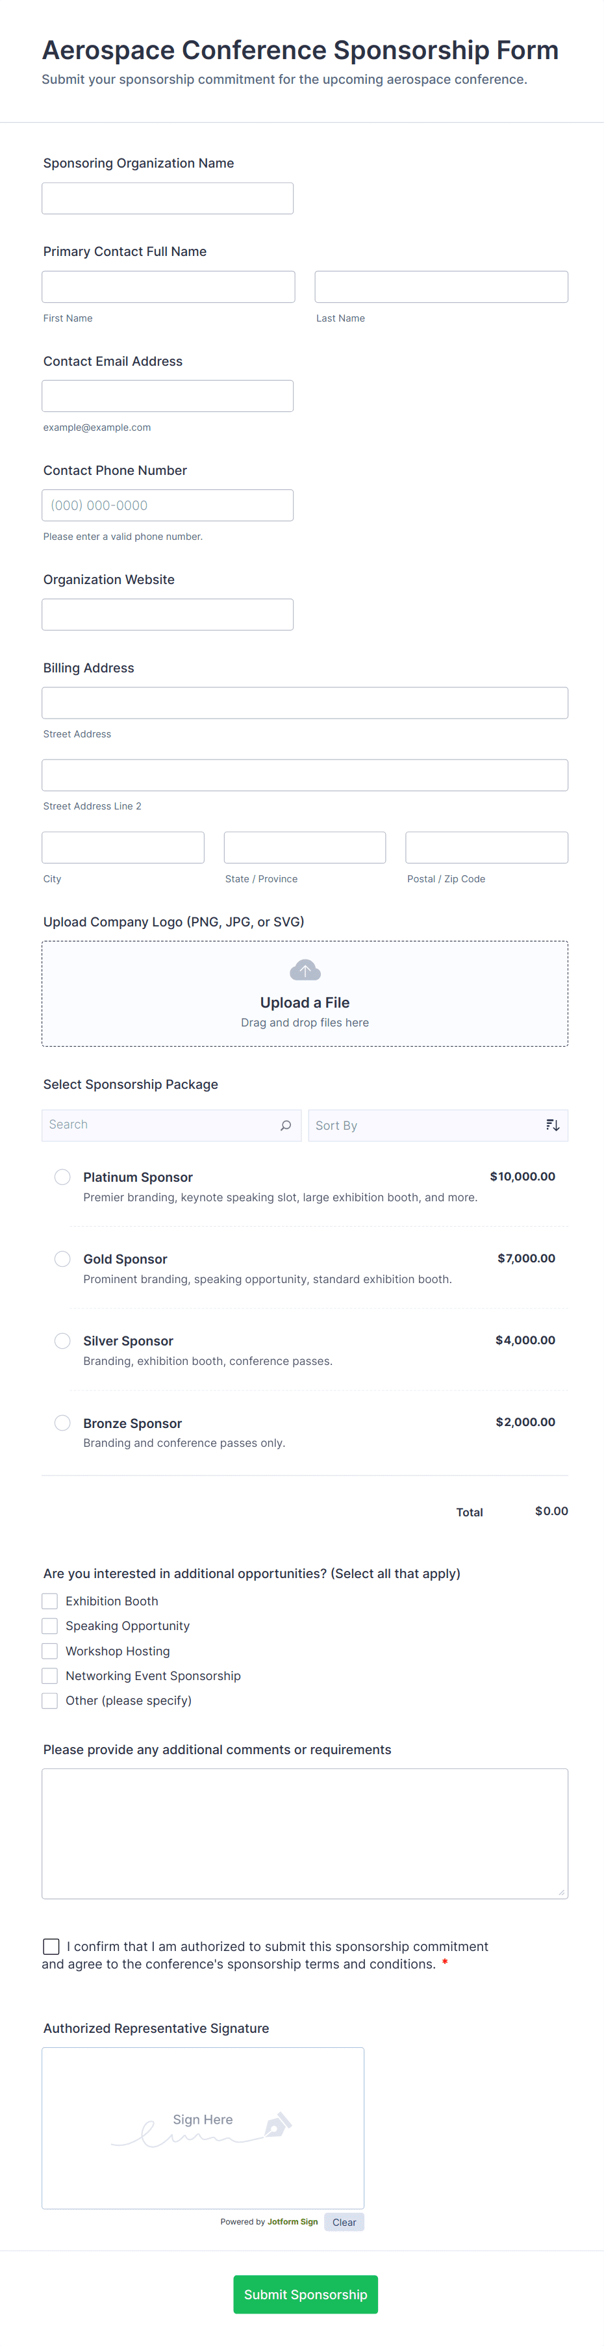Click the Contact Phone Number field
The width and height of the screenshot is (604, 2346).
(168, 505)
